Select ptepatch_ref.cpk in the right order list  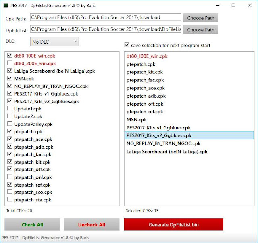(189, 112)
